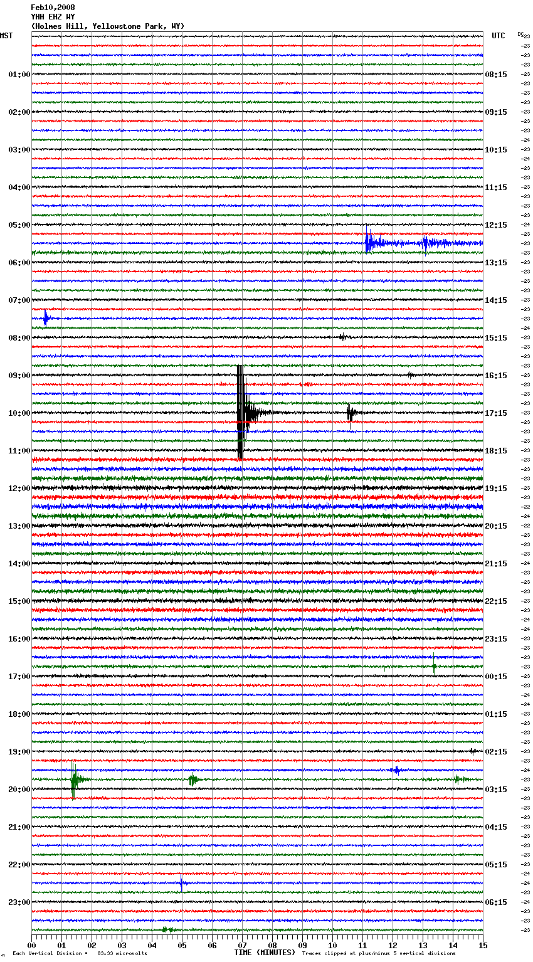Click the '00' minute tick label
533x962 pixels.
[x=31, y=945]
